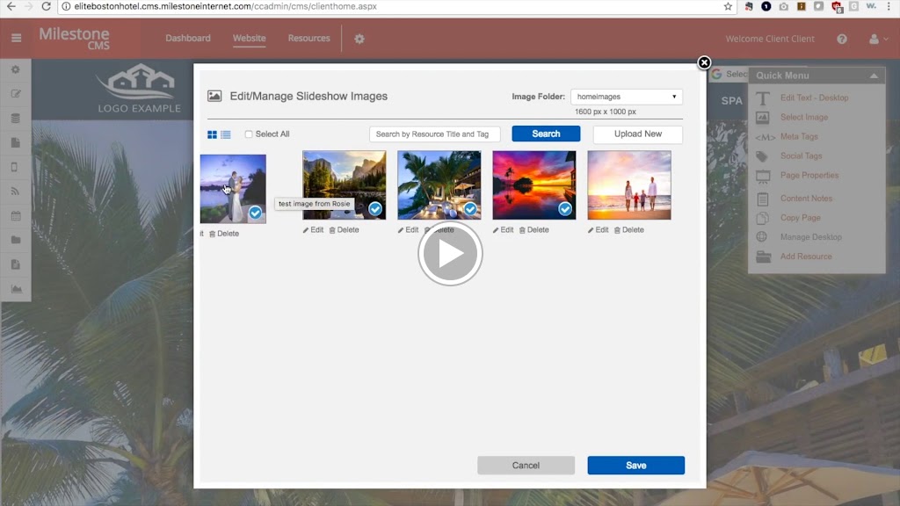The width and height of the screenshot is (900, 506).
Task: Click the blue Search button
Action: (546, 134)
